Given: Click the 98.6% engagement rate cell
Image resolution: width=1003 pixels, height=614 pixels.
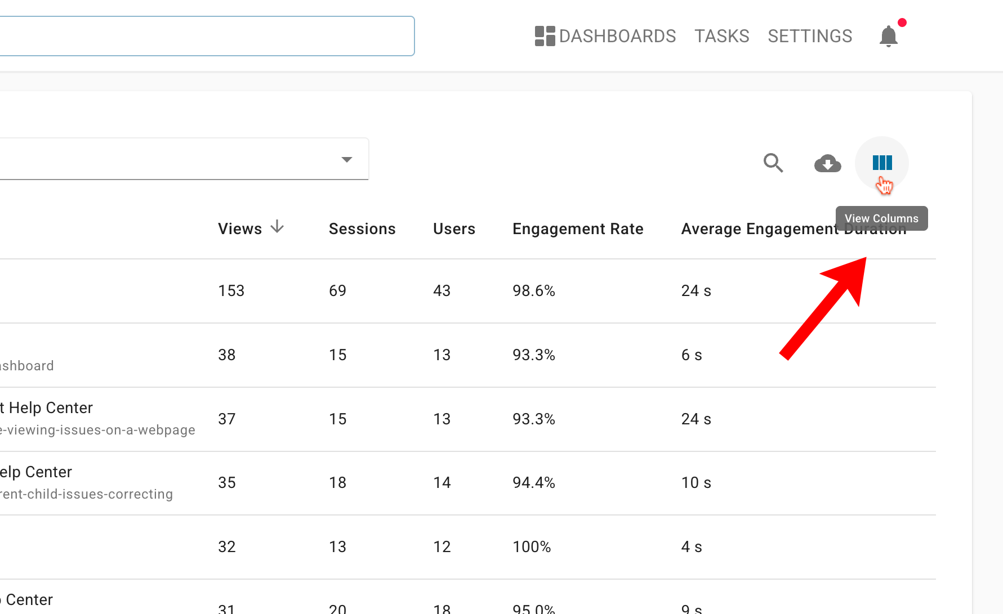Looking at the screenshot, I should point(533,290).
